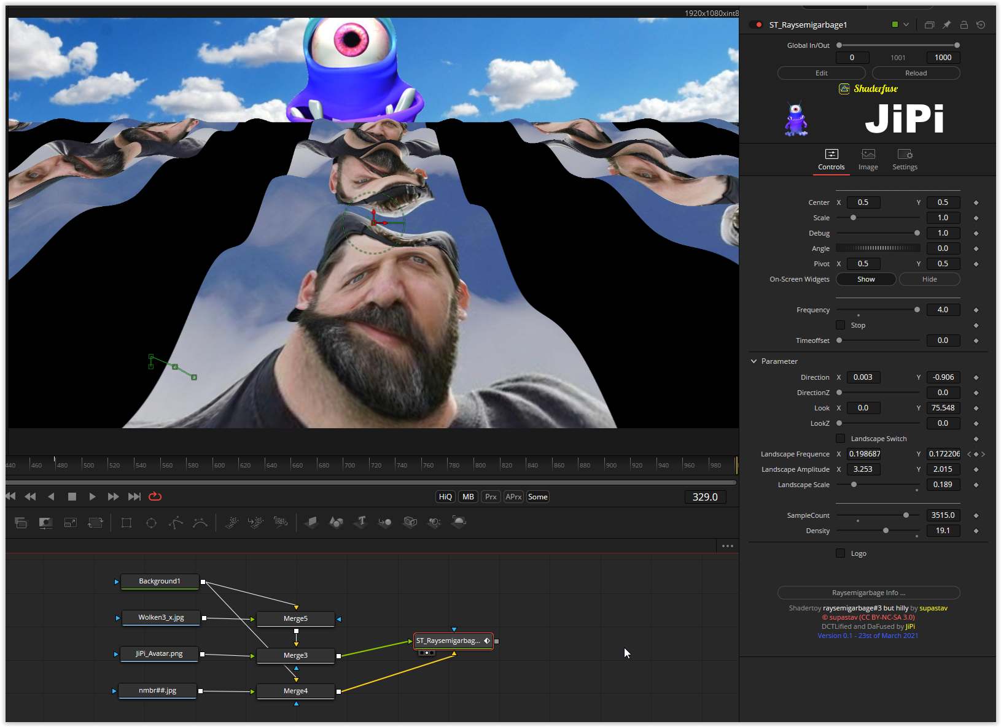Add a Merge node from toolbar
This screenshot has height=727, width=1001.
coord(21,523)
